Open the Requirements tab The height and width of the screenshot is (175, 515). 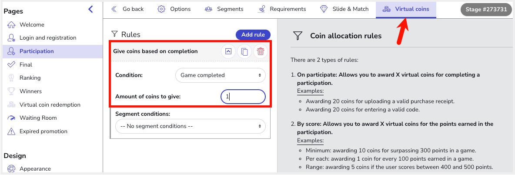point(282,9)
